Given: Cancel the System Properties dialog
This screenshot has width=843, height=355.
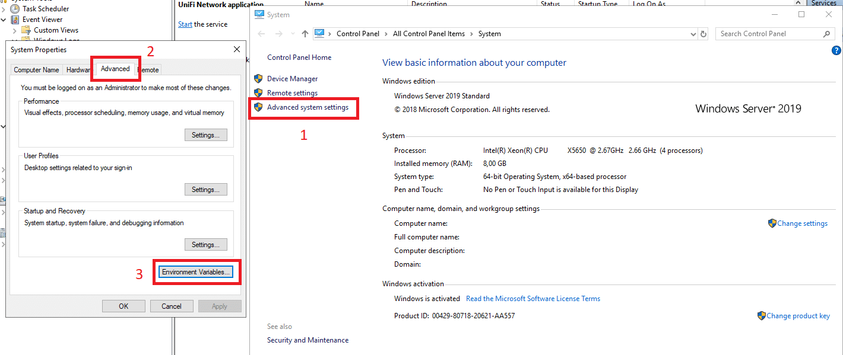Looking at the screenshot, I should (172, 306).
